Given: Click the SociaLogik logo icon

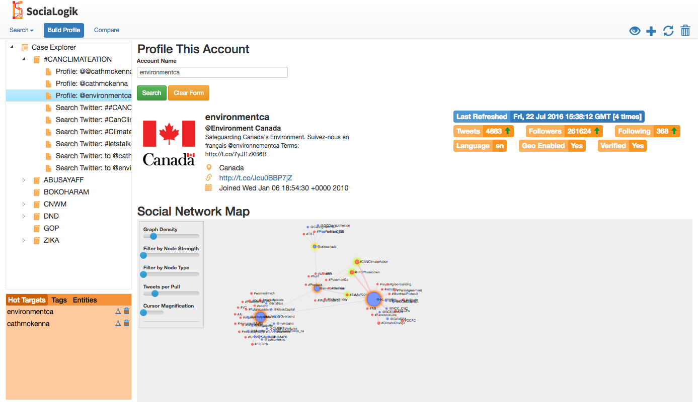Looking at the screenshot, I should click(x=18, y=10).
